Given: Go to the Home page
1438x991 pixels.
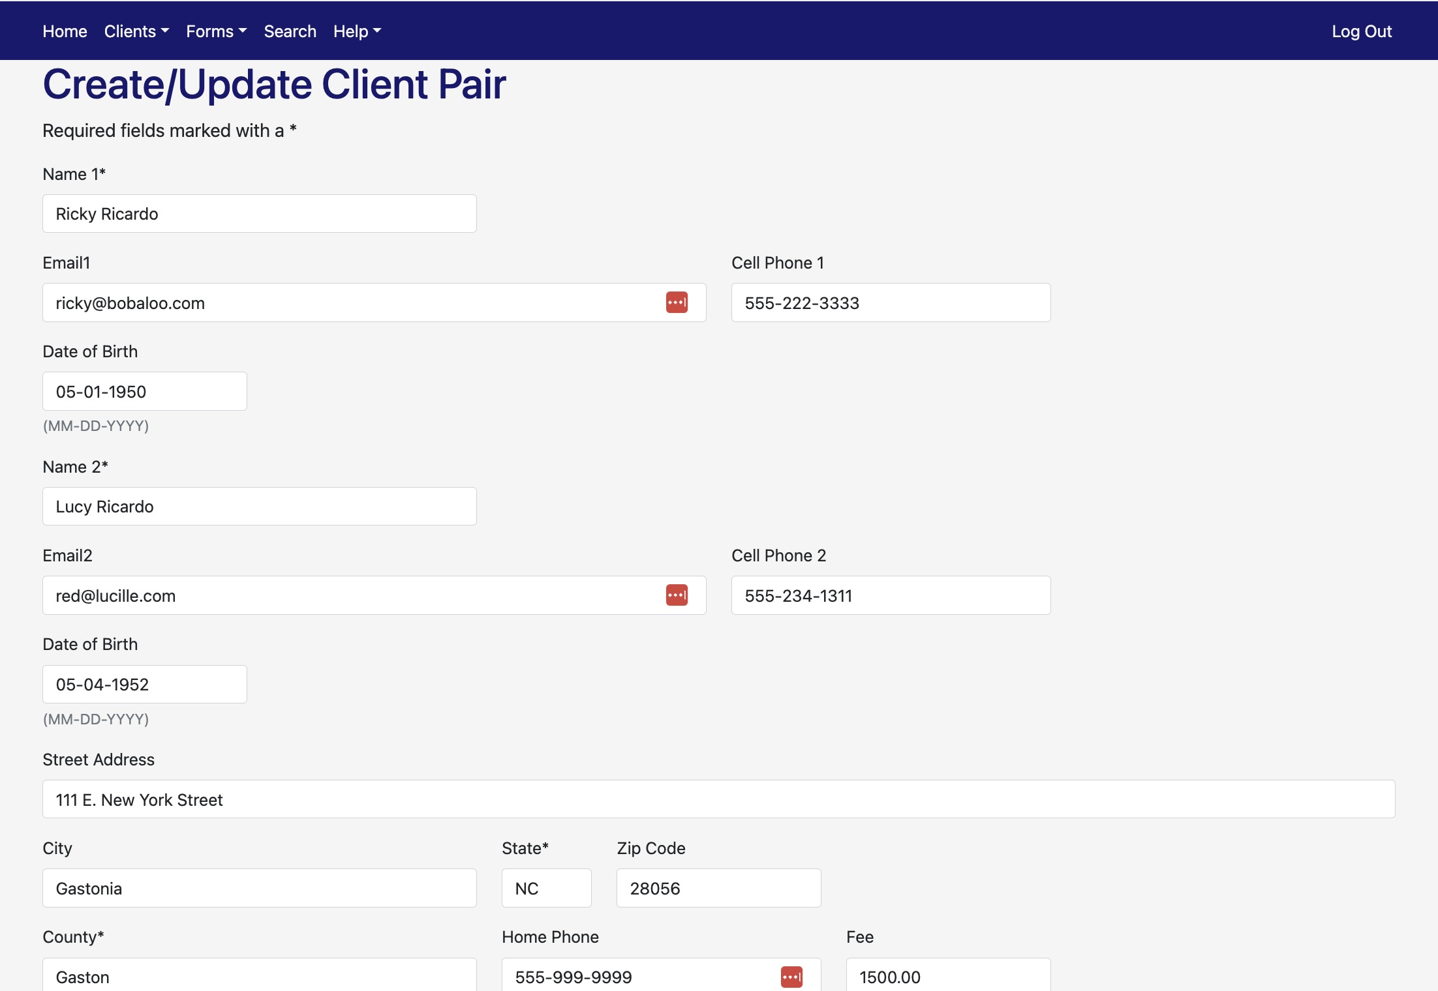Looking at the screenshot, I should pyautogui.click(x=65, y=31).
